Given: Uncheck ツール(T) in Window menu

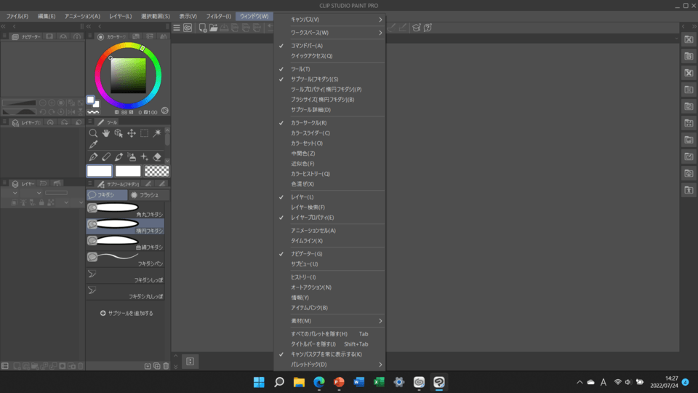Looking at the screenshot, I should tap(330, 69).
